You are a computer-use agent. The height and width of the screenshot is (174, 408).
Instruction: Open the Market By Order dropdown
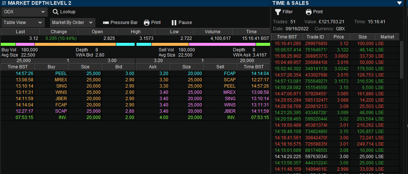pos(73,23)
